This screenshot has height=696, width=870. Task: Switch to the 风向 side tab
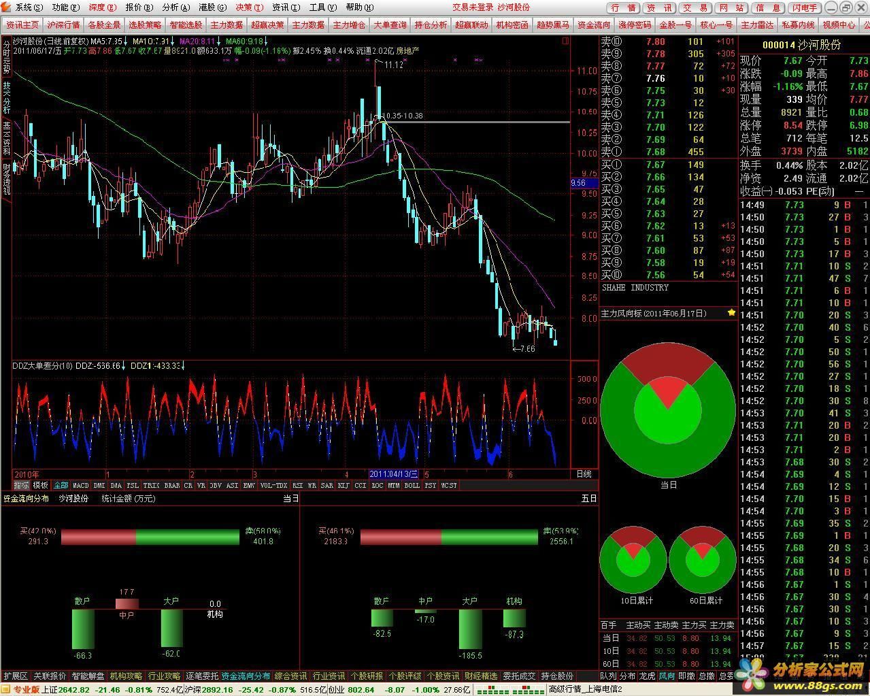667,676
